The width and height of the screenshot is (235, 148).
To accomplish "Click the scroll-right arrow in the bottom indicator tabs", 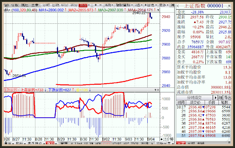I will (153, 144).
